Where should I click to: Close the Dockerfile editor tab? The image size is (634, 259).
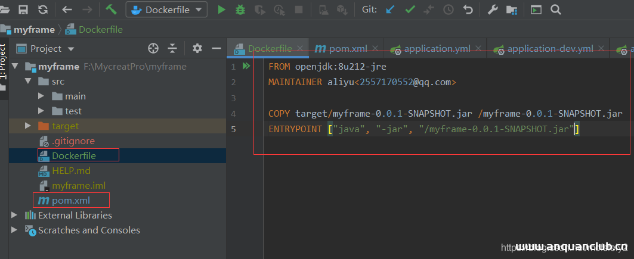point(299,48)
